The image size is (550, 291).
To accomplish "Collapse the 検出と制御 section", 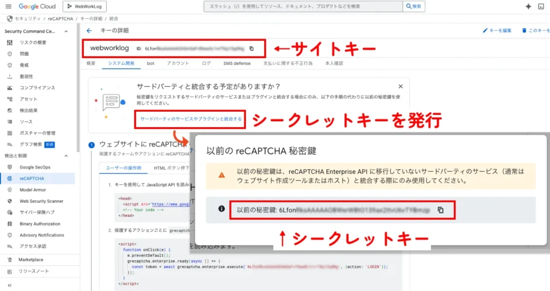I will click(66, 156).
